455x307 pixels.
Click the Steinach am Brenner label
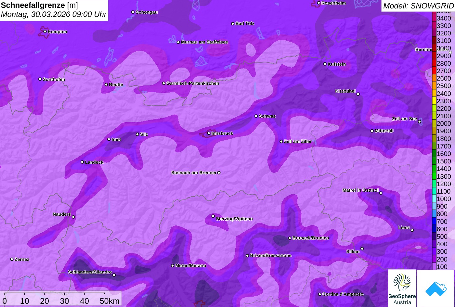coord(194,173)
